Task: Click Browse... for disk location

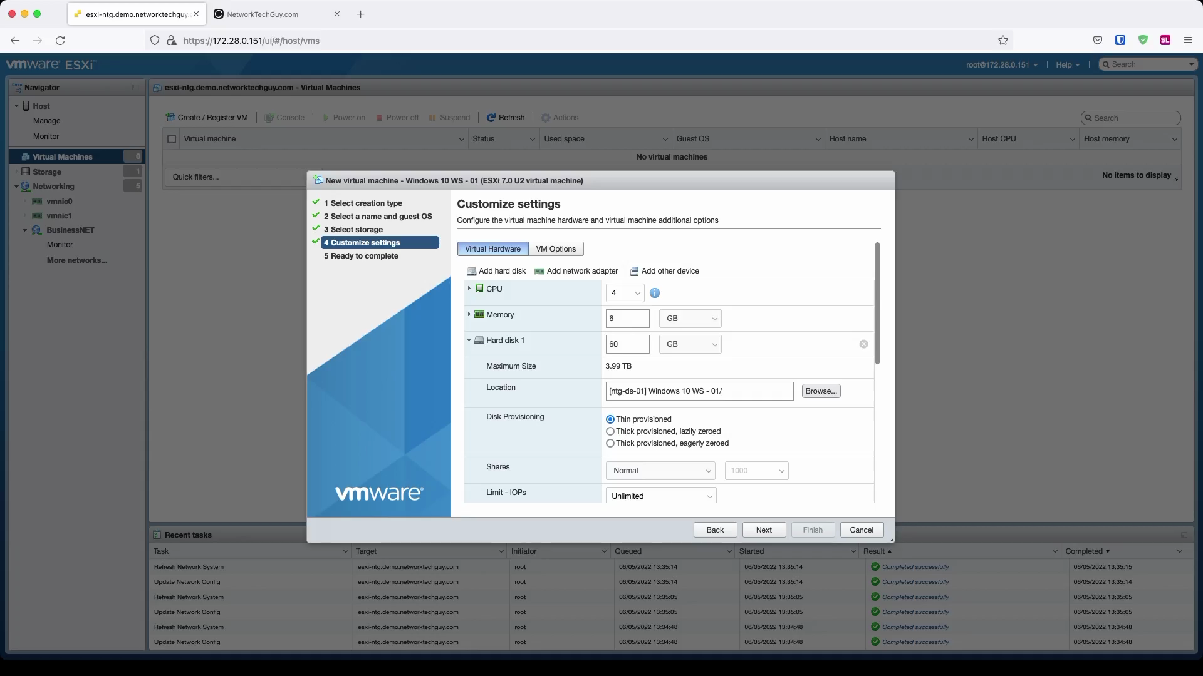Action: (821, 391)
